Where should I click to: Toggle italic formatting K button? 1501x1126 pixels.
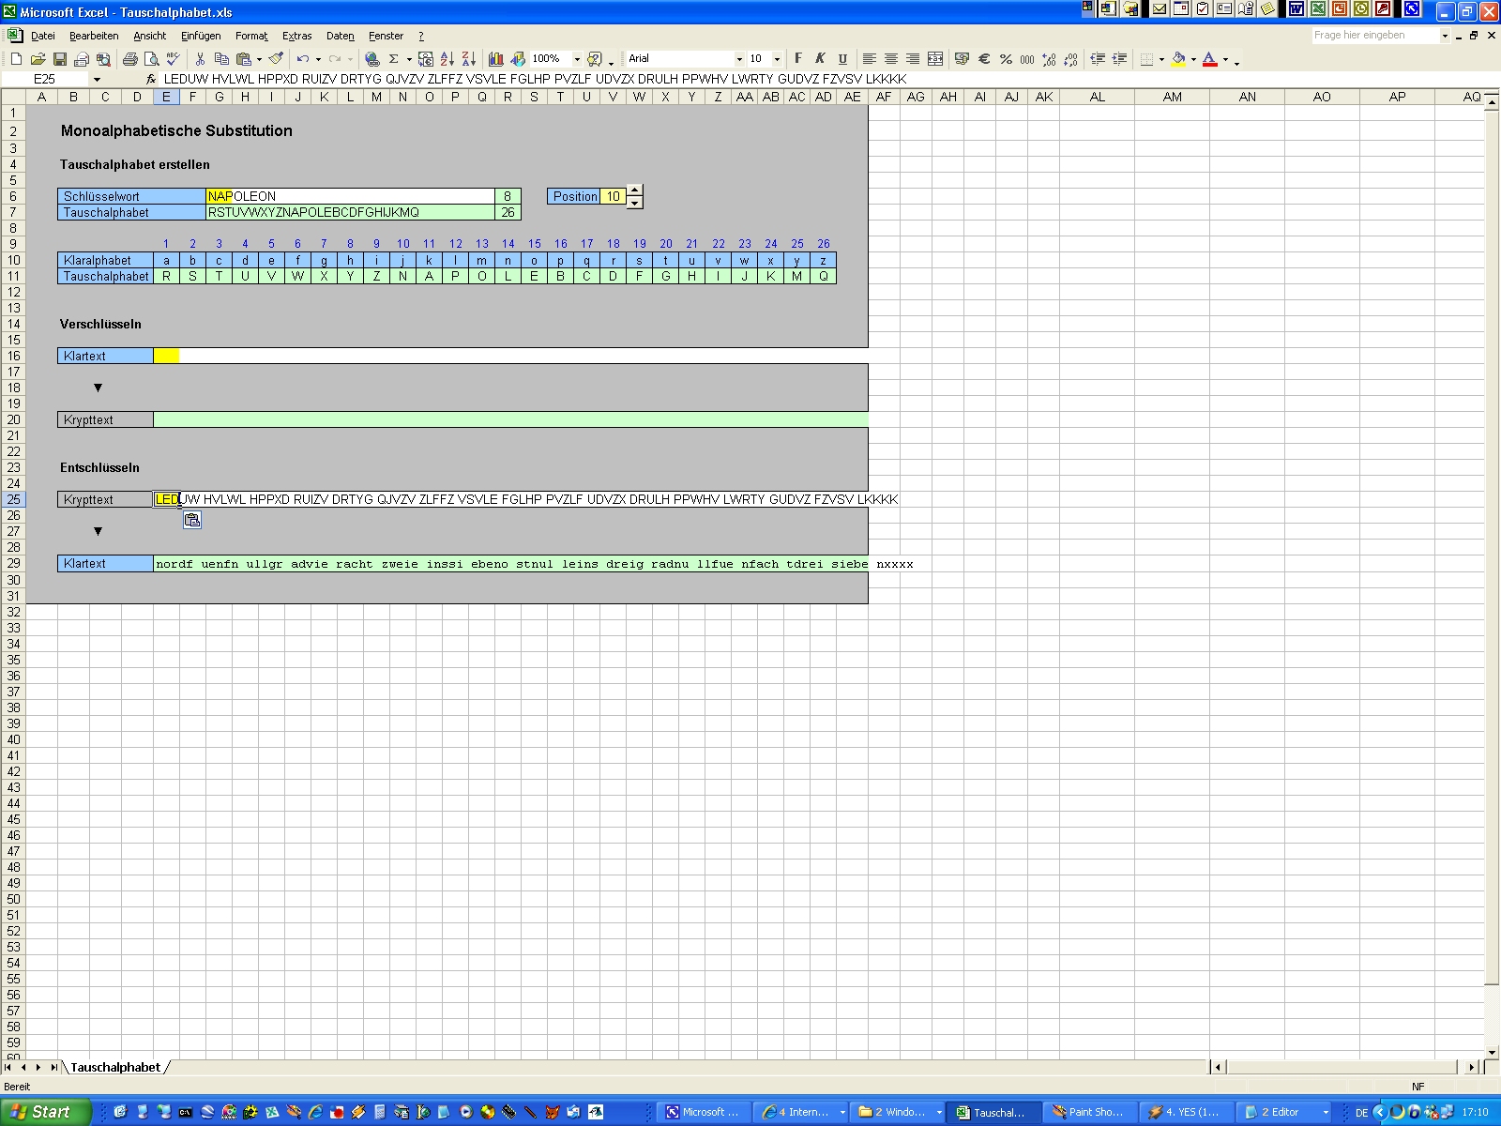click(x=820, y=59)
